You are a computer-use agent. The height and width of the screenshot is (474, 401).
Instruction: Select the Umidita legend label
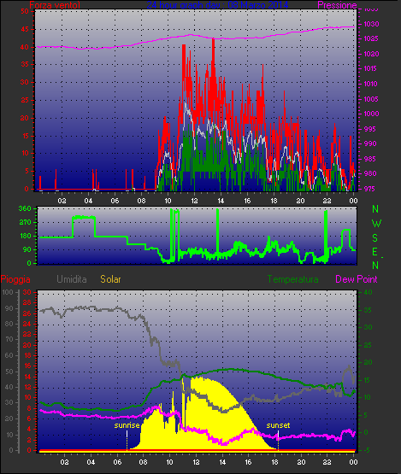(72, 279)
